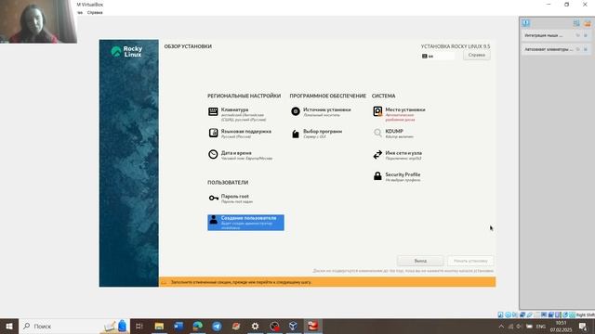Image resolution: width=595 pixels, height=334 pixels.
Task: Click the orange icon at top of notification panel
Action: 587,23
